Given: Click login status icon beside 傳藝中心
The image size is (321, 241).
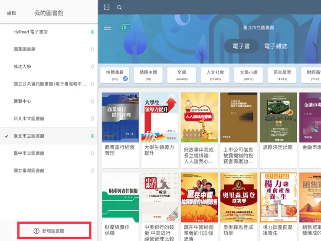Looking at the screenshot, I should coord(92,101).
